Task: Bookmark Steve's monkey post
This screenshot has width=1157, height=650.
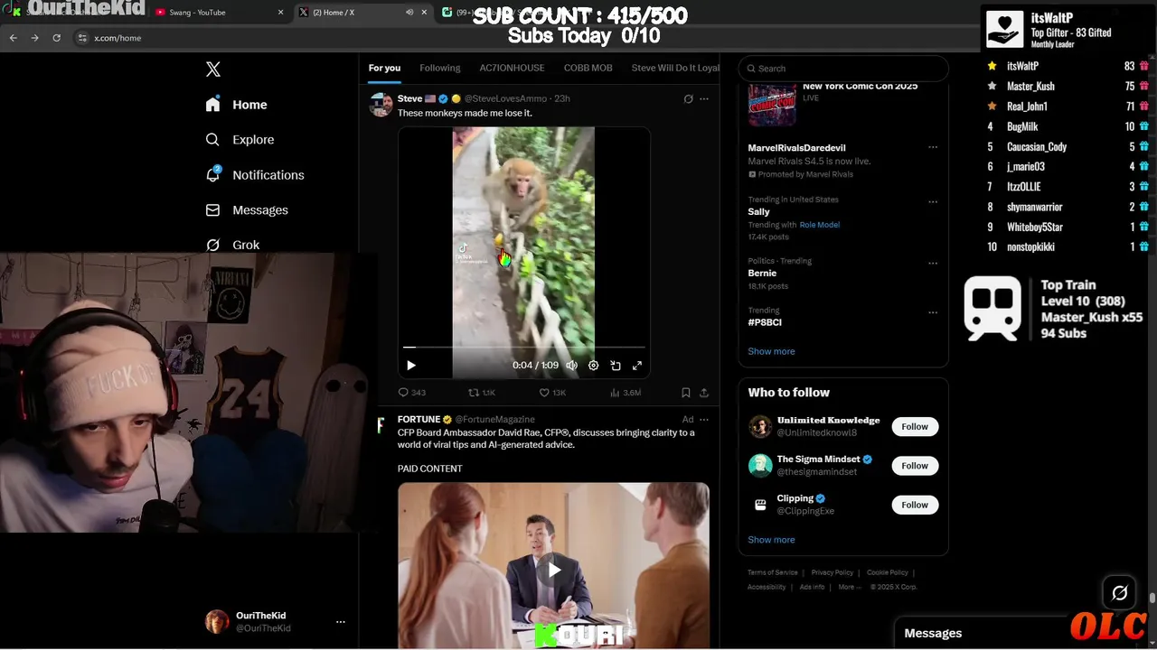Action: point(686,393)
